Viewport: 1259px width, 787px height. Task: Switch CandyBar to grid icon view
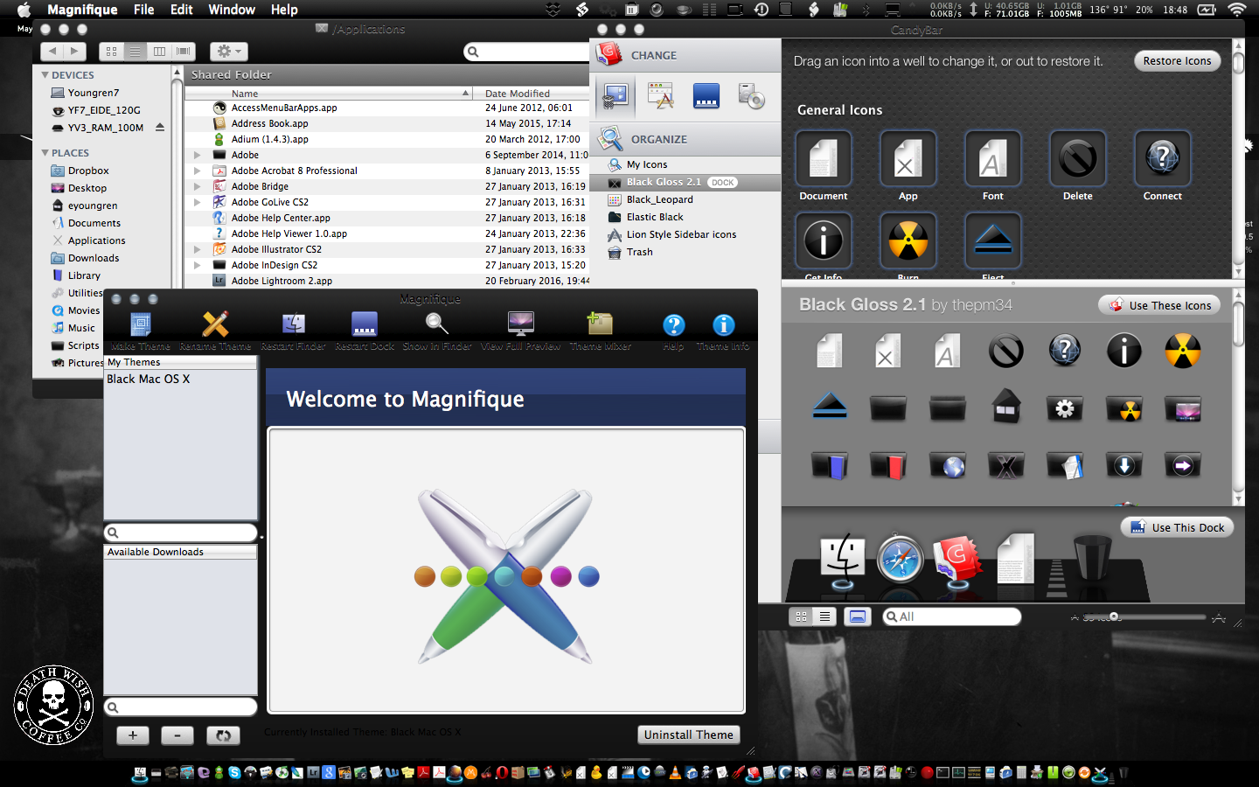tap(801, 616)
